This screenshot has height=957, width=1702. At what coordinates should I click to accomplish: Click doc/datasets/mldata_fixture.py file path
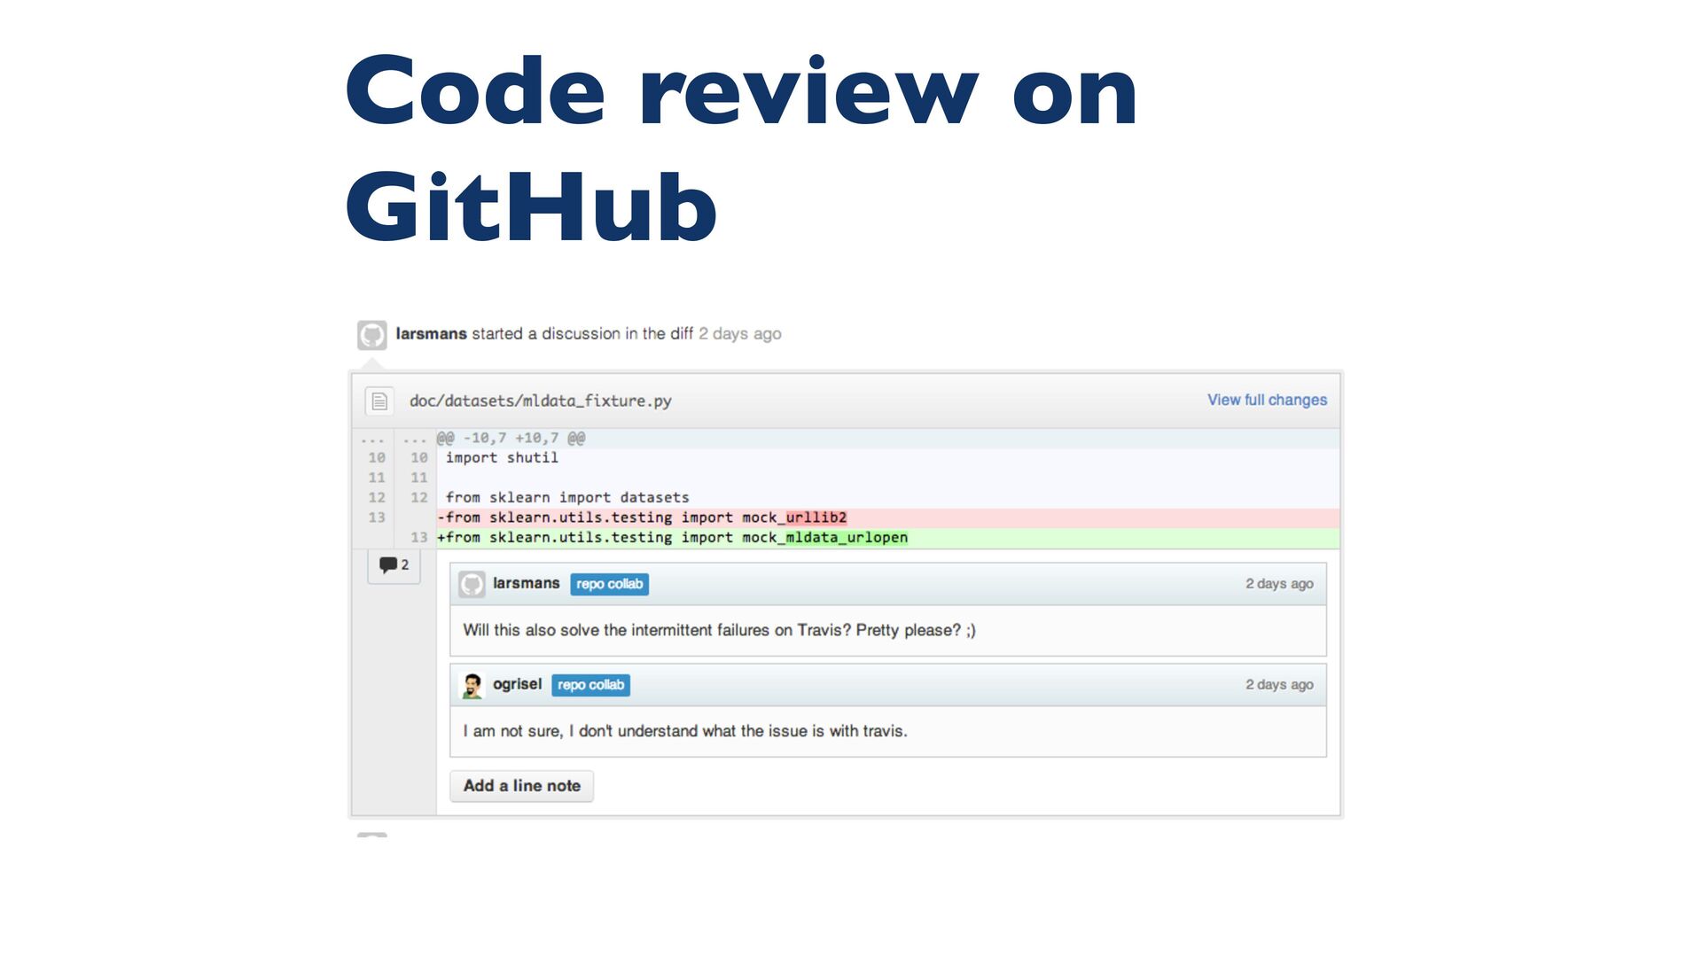[540, 401]
